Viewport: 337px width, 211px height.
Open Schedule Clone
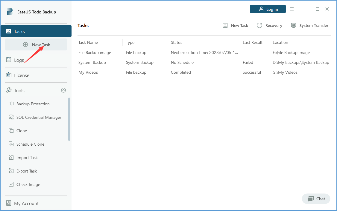pyautogui.click(x=31, y=144)
